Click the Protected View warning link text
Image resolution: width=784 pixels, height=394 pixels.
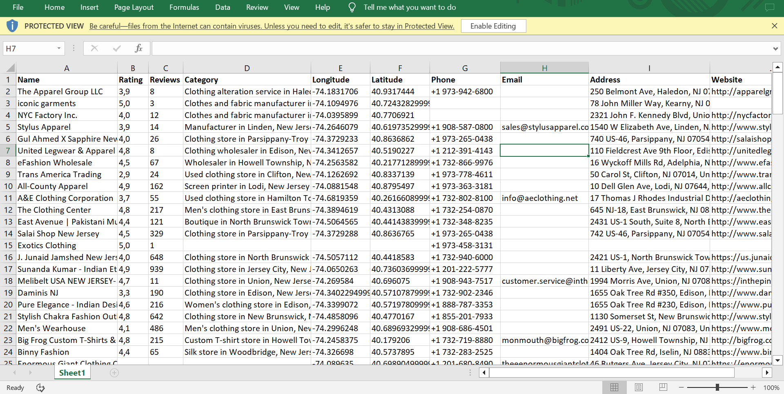272,26
